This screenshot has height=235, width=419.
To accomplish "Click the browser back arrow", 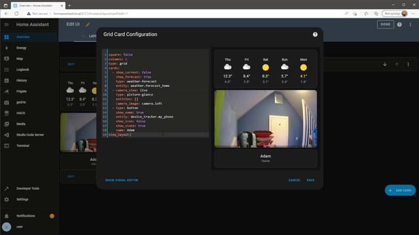I will (x=7, y=14).
